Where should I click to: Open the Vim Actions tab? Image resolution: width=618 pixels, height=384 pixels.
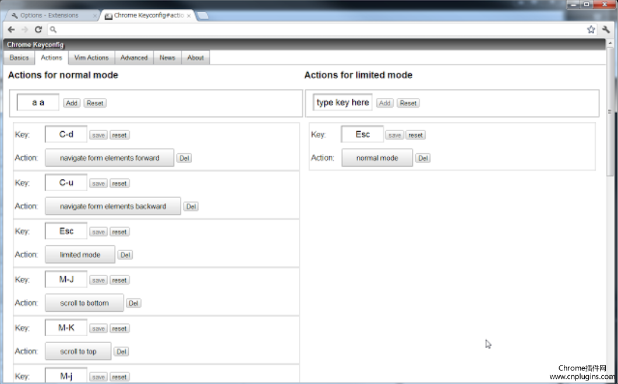91,58
